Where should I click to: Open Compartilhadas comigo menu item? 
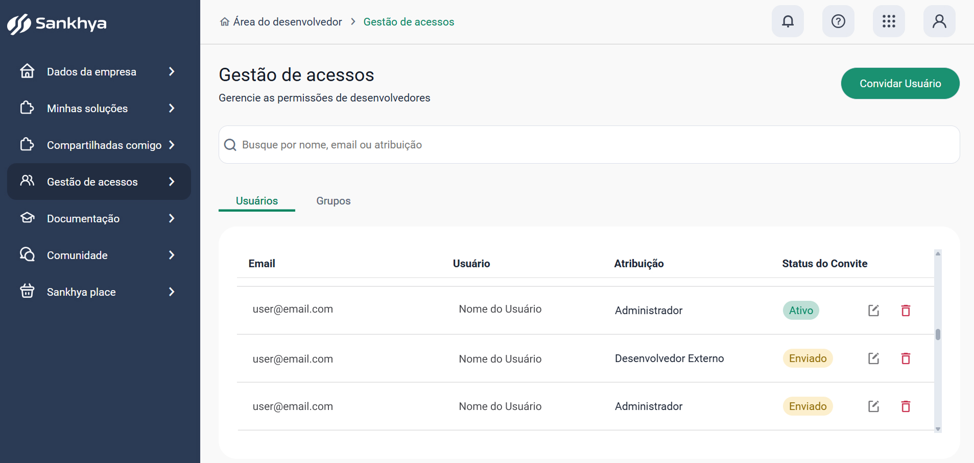click(99, 145)
